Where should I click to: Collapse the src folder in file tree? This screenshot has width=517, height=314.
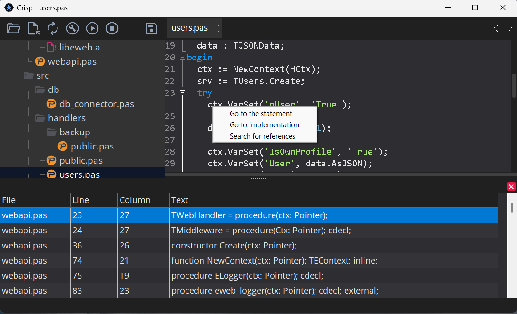[x=29, y=75]
